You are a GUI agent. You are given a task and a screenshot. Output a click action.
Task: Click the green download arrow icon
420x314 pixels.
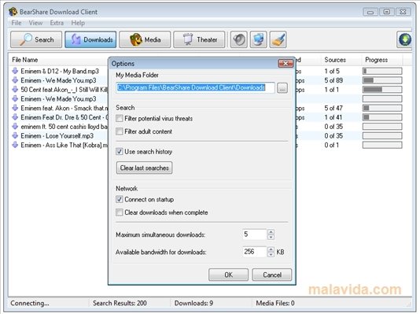[x=405, y=39]
